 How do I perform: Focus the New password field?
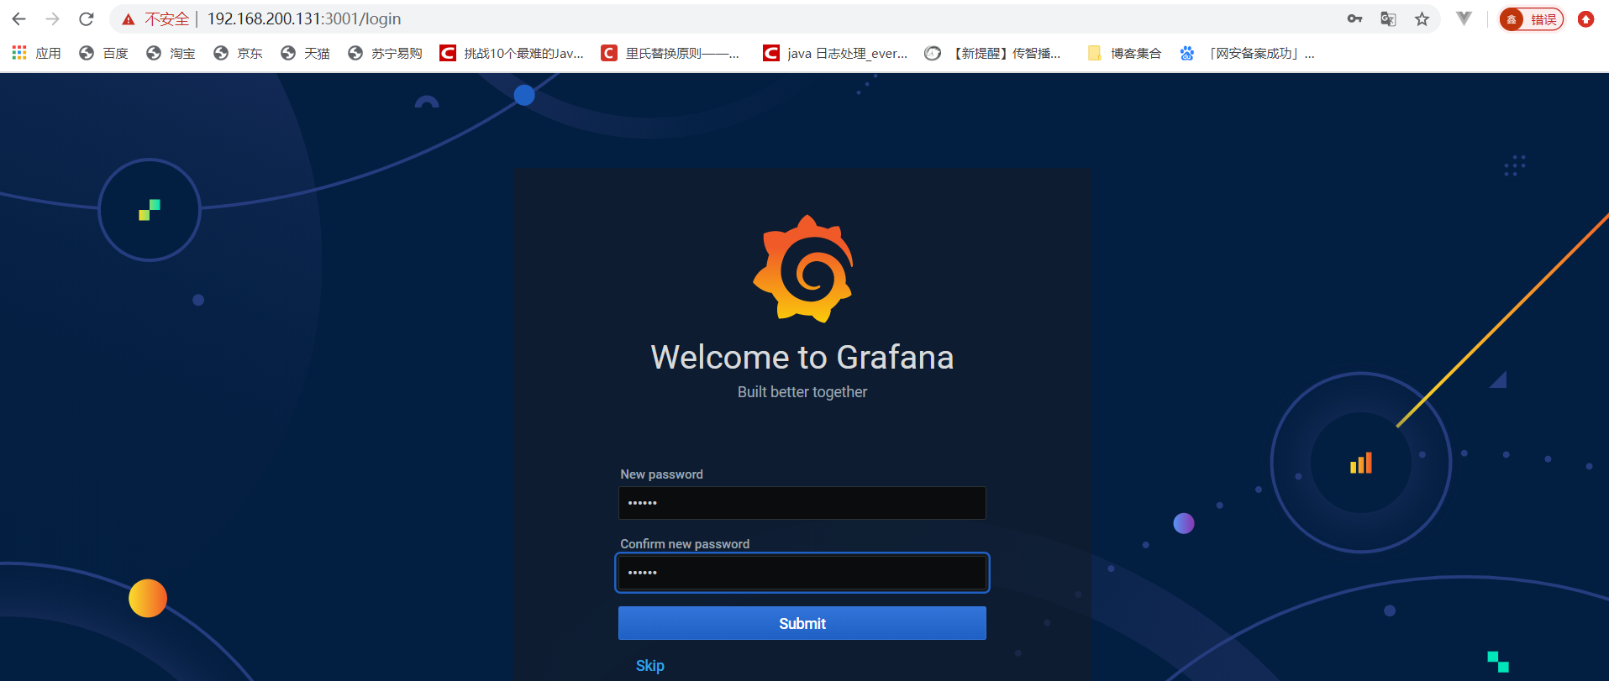click(802, 503)
